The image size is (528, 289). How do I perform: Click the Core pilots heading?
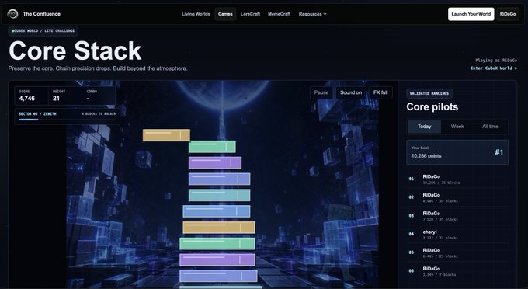tap(432, 107)
